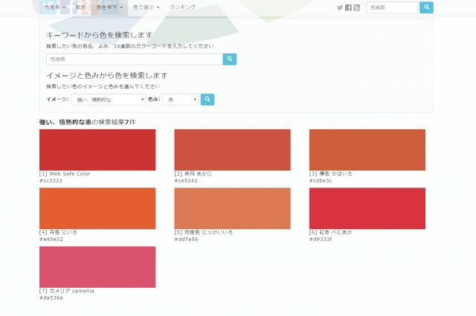Expand the 色で遊ぶ menu
Image resolution: width=476 pixels, height=316 pixels.
point(146,7)
